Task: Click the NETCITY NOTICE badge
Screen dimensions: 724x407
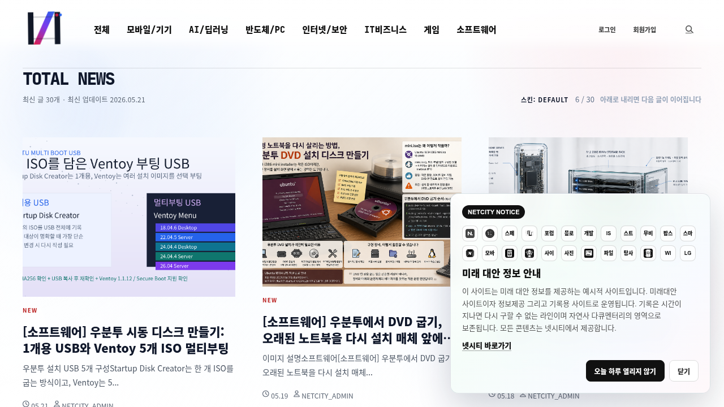Action: pos(493,212)
